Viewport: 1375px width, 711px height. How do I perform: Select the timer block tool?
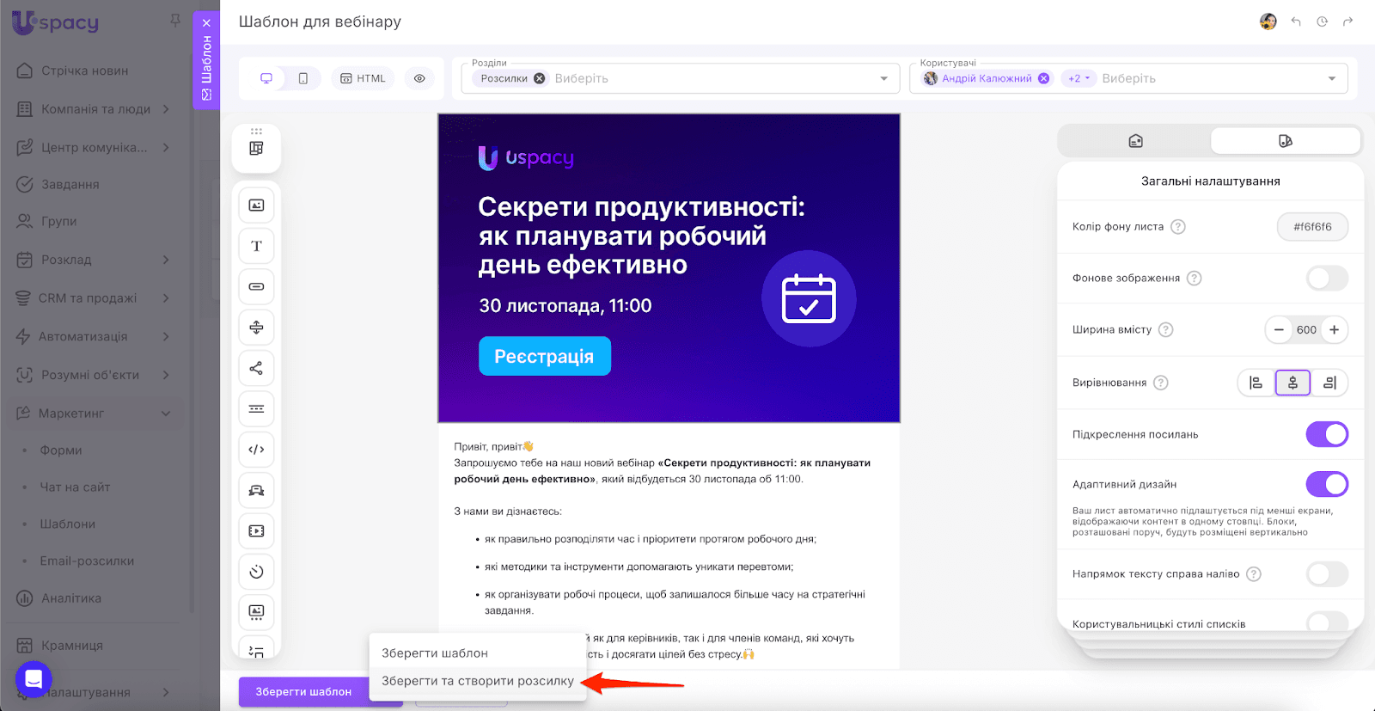[256, 572]
